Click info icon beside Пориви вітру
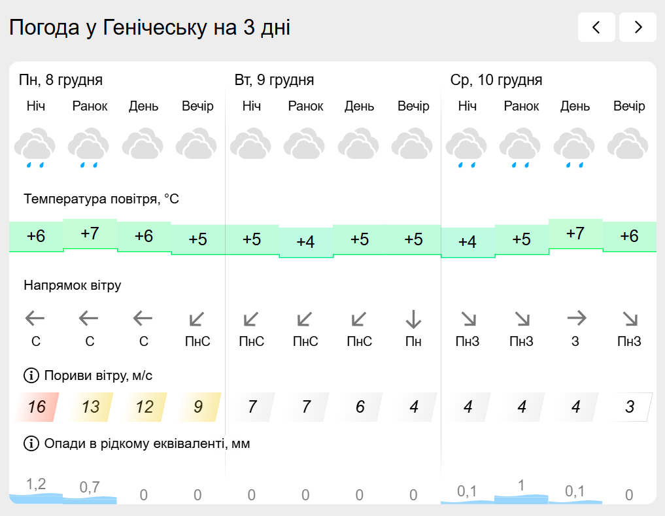 click(31, 375)
